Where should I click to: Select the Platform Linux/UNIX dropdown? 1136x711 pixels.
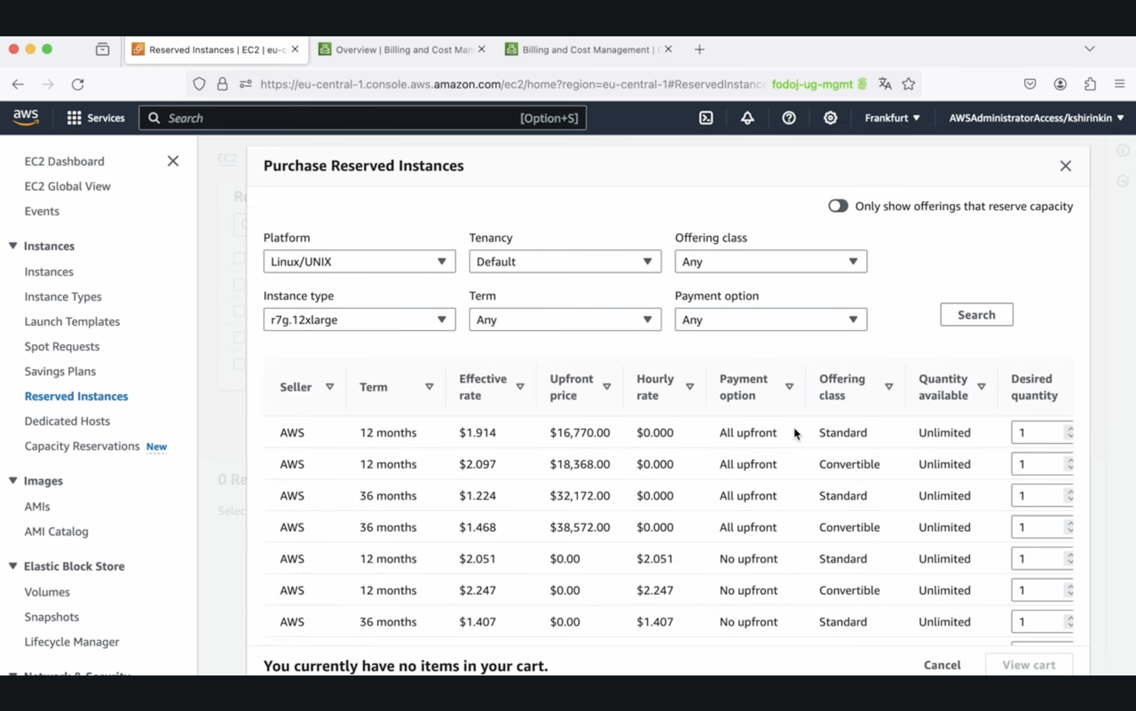point(358,261)
